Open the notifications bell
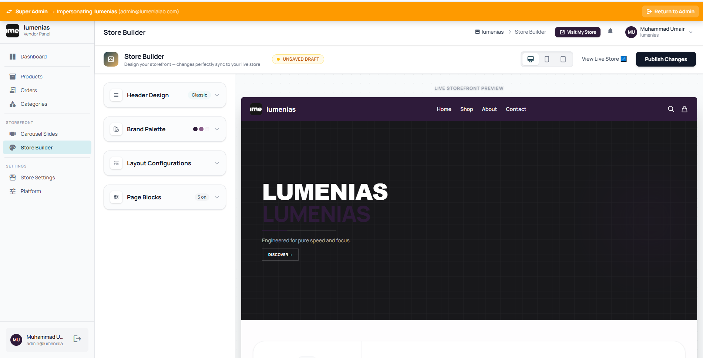This screenshot has height=358, width=703. tap(610, 31)
